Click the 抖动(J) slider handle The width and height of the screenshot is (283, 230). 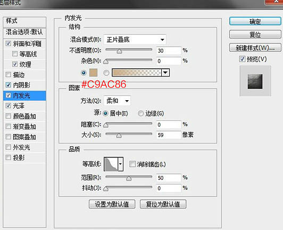[x=106, y=189]
